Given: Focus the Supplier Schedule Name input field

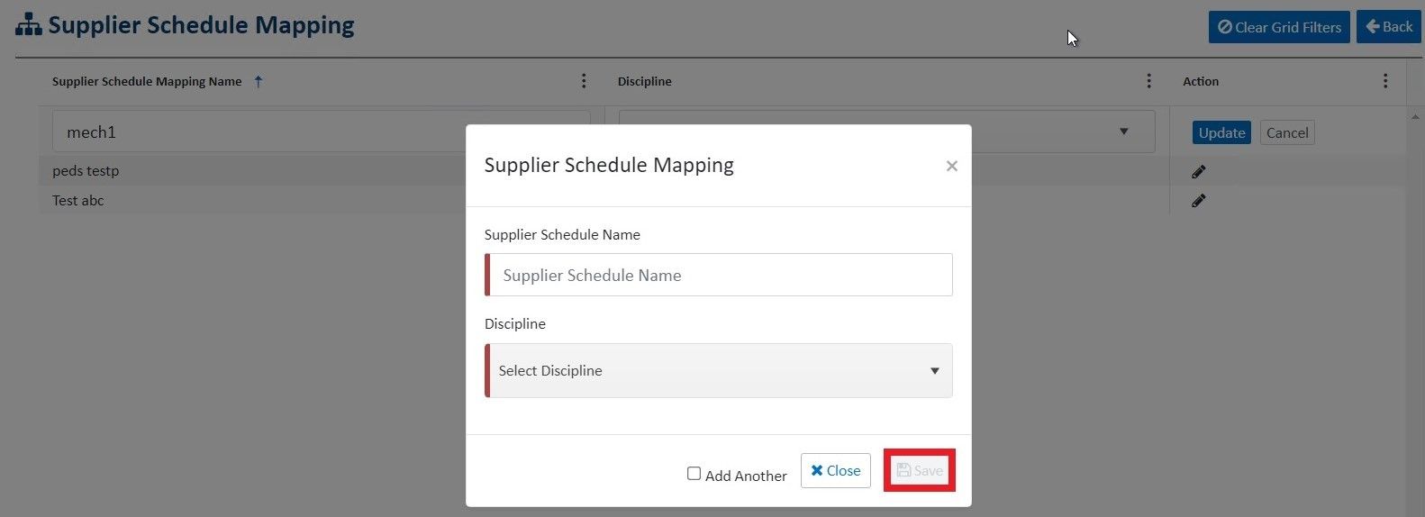Looking at the screenshot, I should coord(720,276).
